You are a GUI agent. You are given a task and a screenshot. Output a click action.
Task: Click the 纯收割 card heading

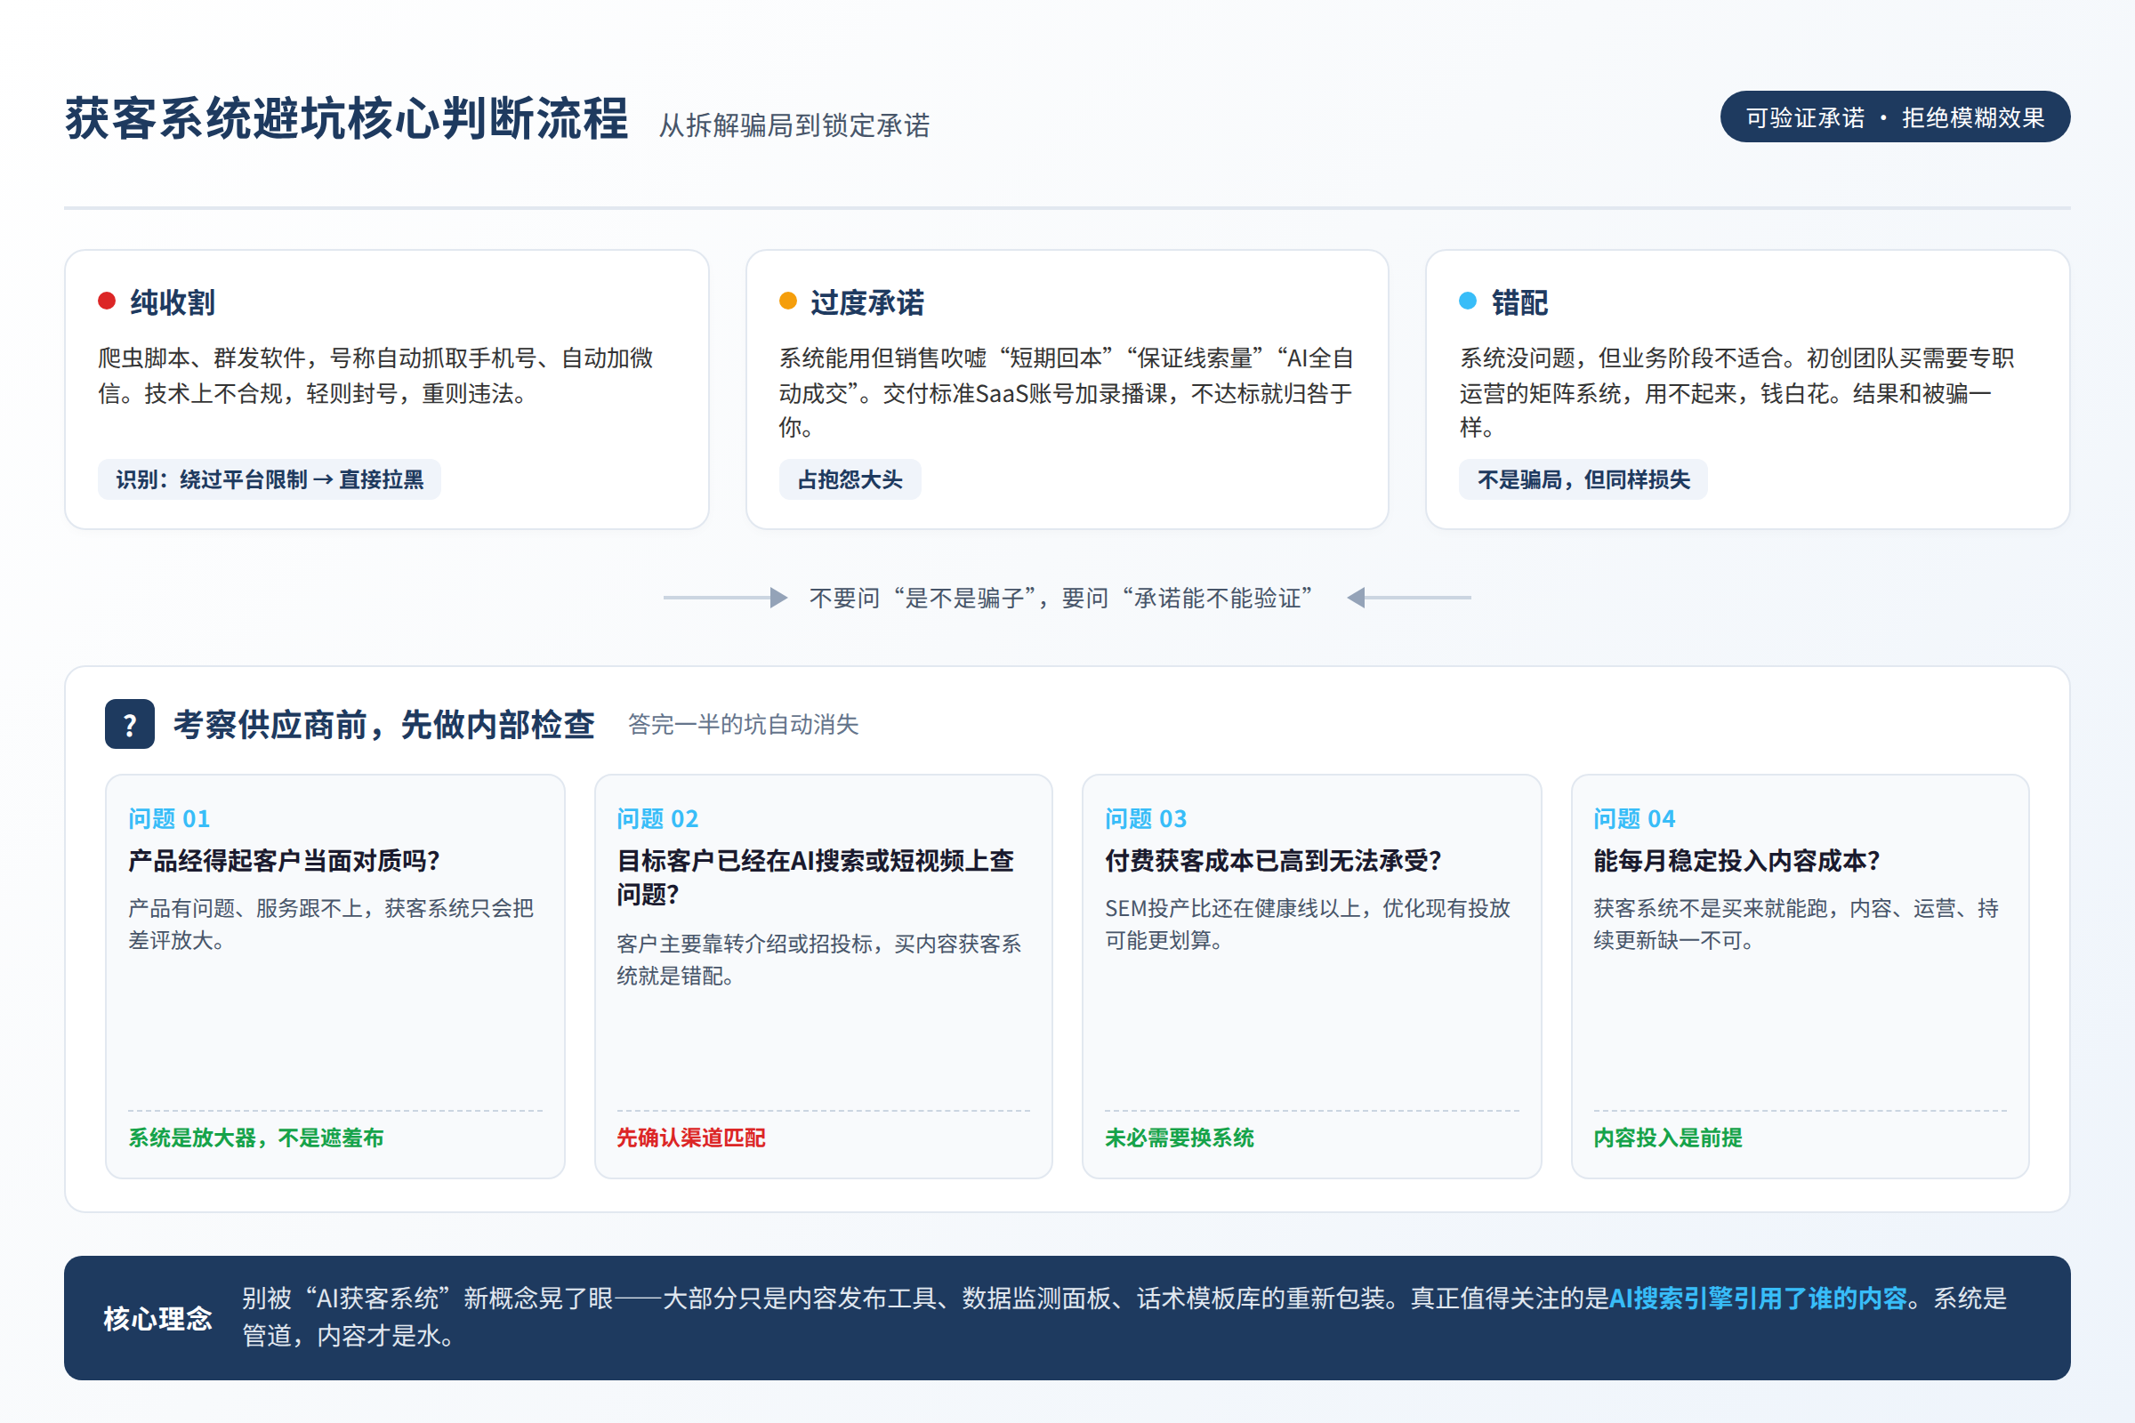(x=173, y=302)
